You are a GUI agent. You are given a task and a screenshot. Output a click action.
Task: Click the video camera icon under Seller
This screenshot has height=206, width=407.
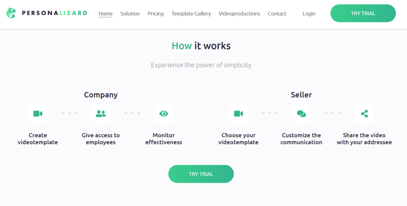(238, 114)
